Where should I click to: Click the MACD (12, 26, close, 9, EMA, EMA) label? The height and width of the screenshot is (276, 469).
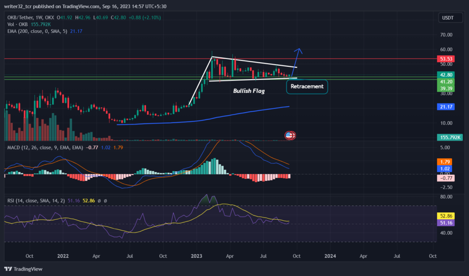pos(45,147)
